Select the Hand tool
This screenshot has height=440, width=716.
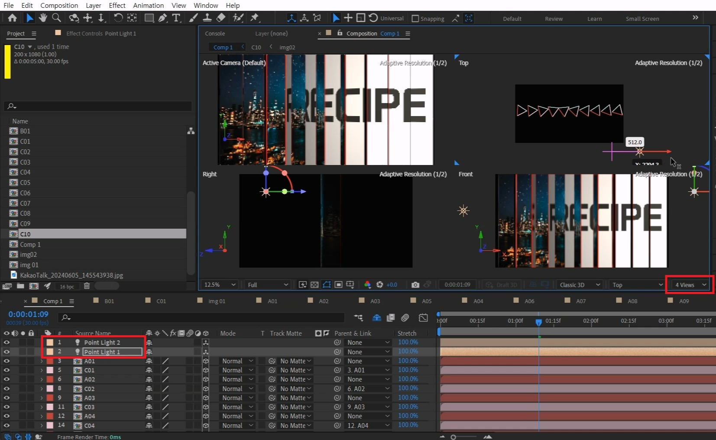click(x=42, y=18)
